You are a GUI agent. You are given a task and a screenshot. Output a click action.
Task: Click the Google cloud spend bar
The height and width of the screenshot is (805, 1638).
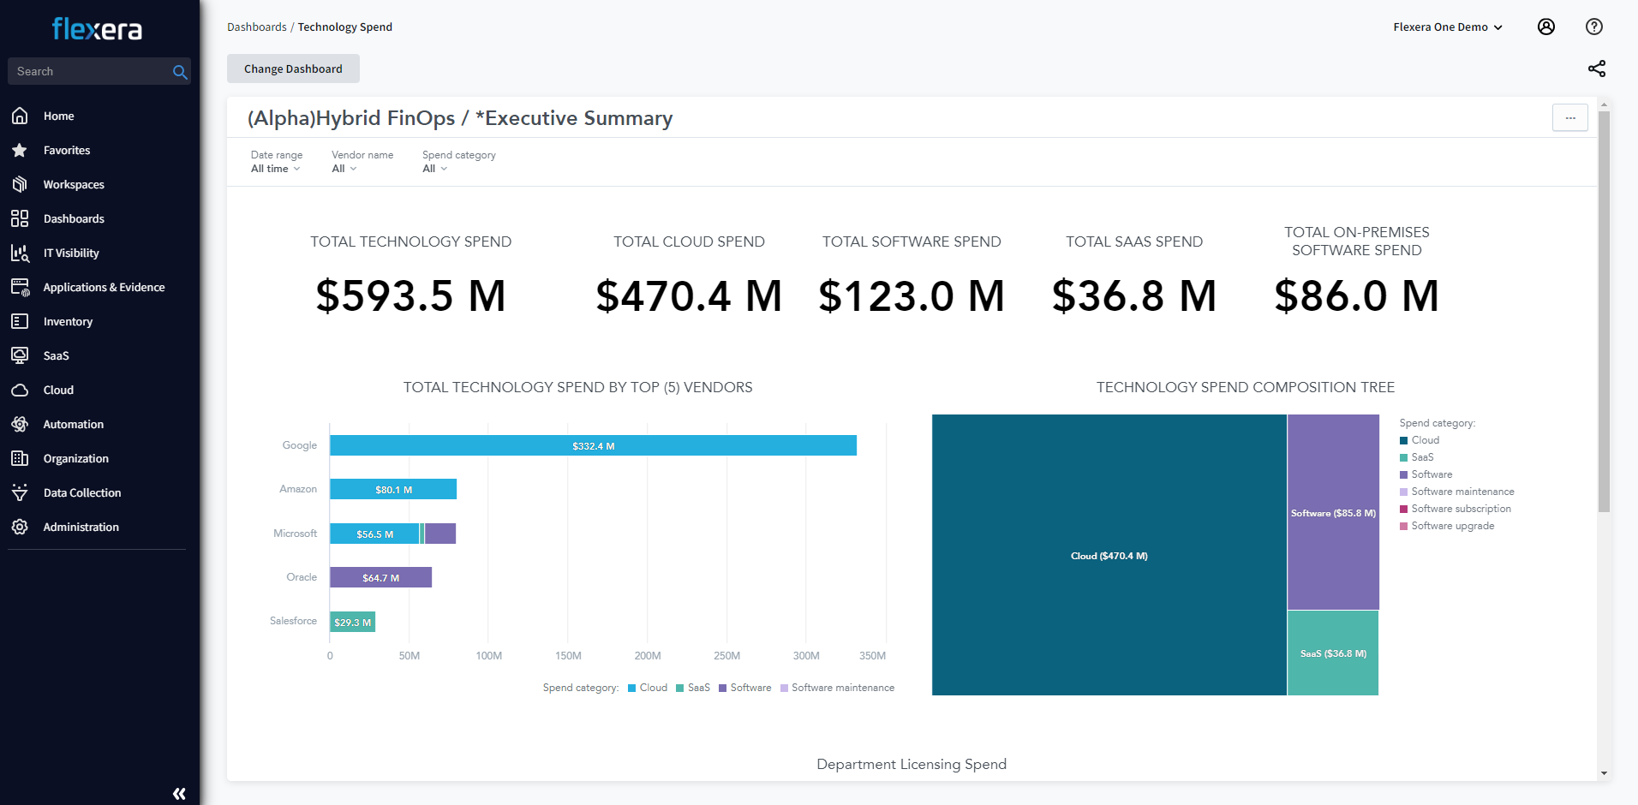click(x=593, y=445)
